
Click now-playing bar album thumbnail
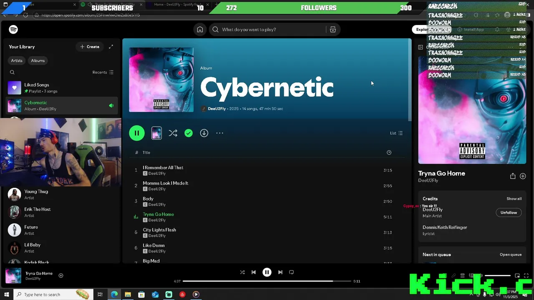pyautogui.click(x=13, y=276)
